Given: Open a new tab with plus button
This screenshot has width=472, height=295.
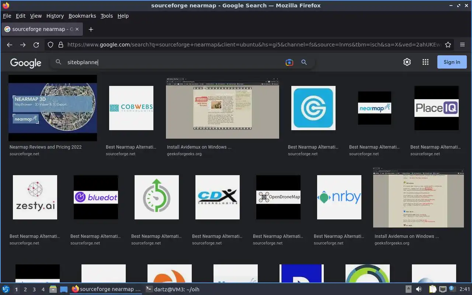Looking at the screenshot, I should (91, 29).
